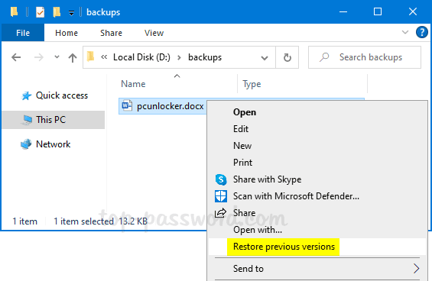Choose Restore previous versions

(x=284, y=247)
